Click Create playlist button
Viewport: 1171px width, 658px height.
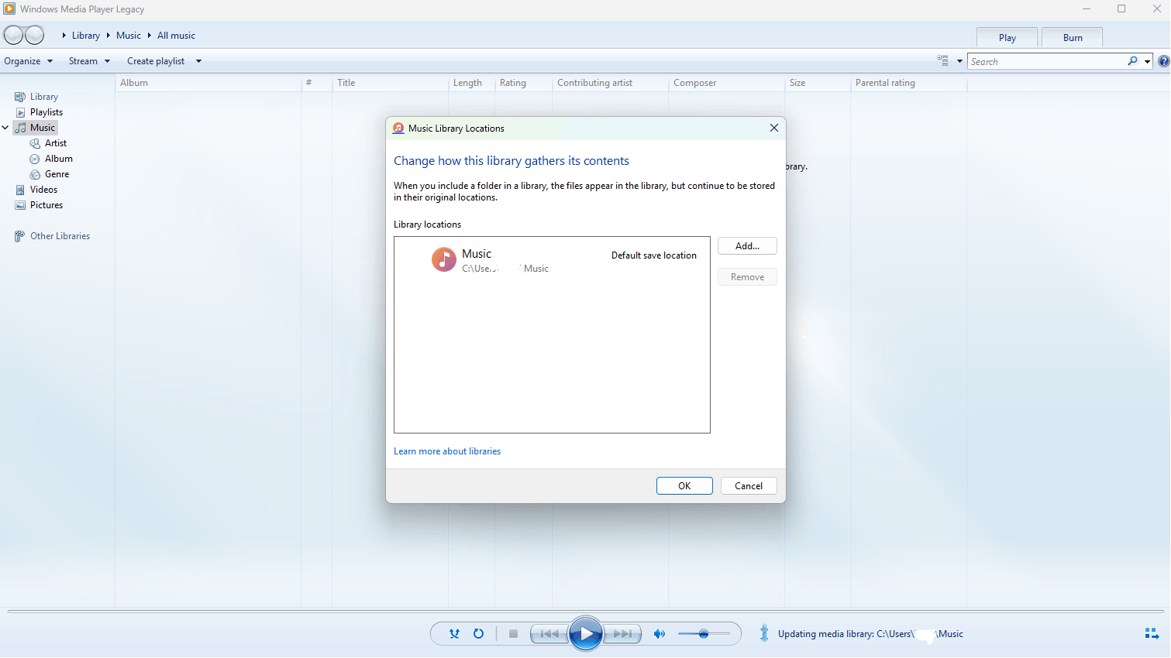156,61
